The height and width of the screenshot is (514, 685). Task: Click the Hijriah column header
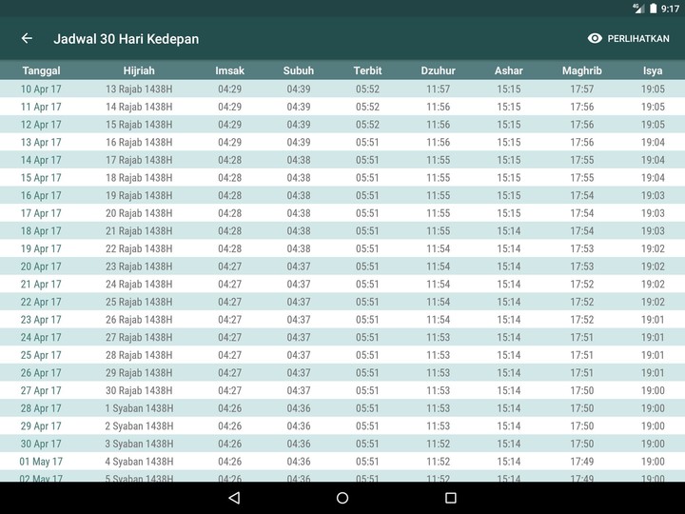(x=139, y=71)
